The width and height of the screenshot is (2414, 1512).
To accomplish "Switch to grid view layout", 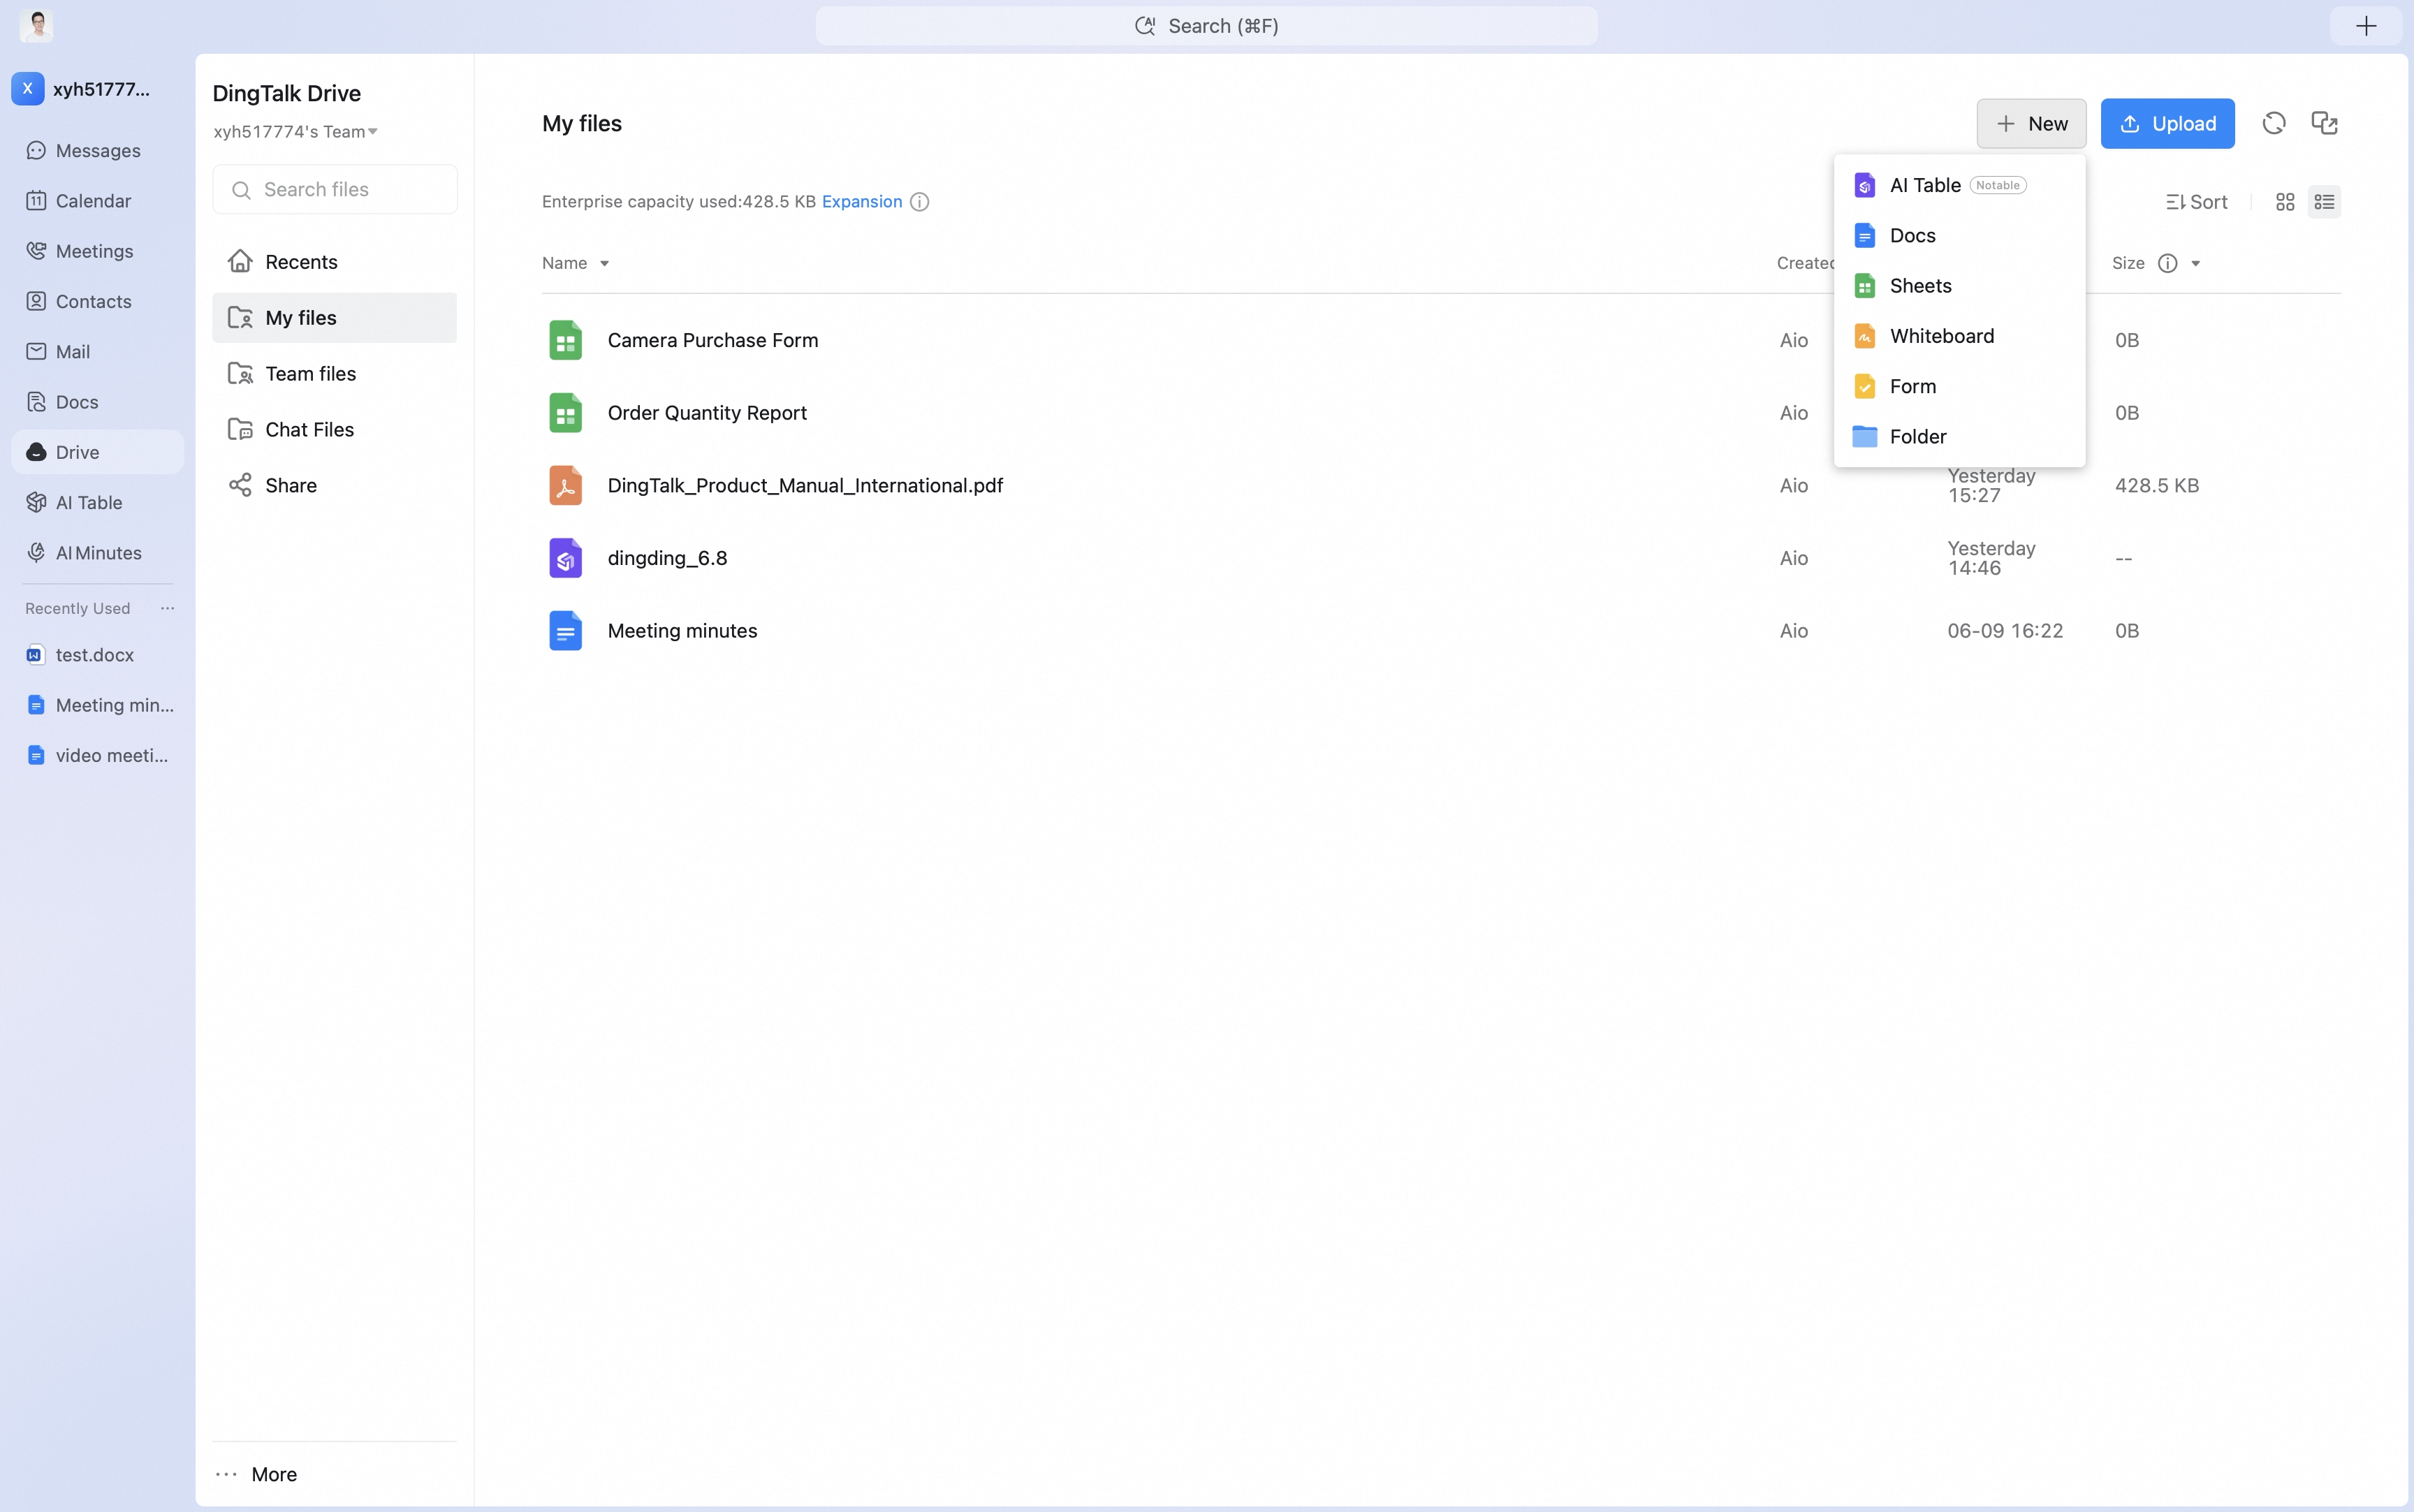I will (2285, 202).
